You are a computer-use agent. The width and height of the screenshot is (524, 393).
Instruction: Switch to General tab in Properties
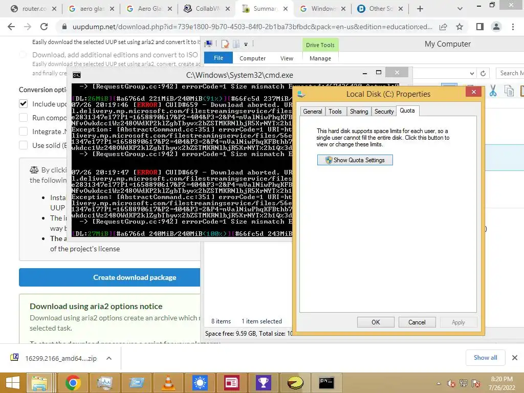pos(313,111)
